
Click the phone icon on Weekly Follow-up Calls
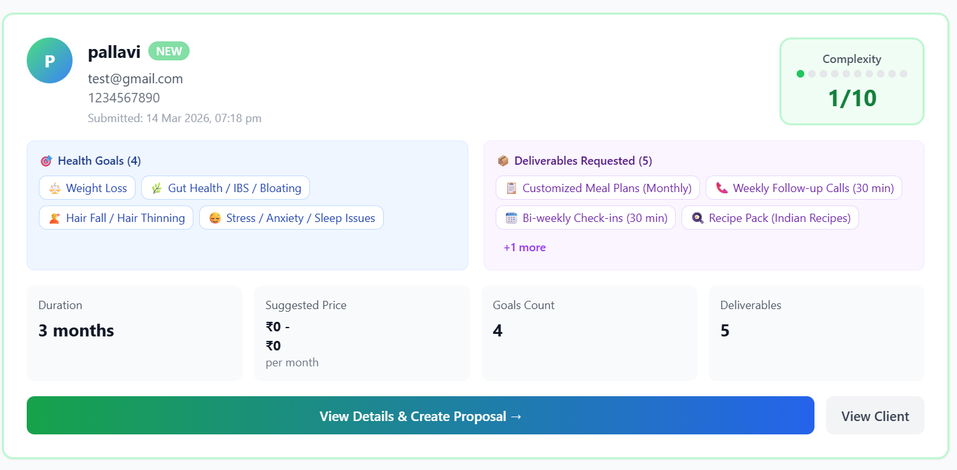pyautogui.click(x=721, y=188)
